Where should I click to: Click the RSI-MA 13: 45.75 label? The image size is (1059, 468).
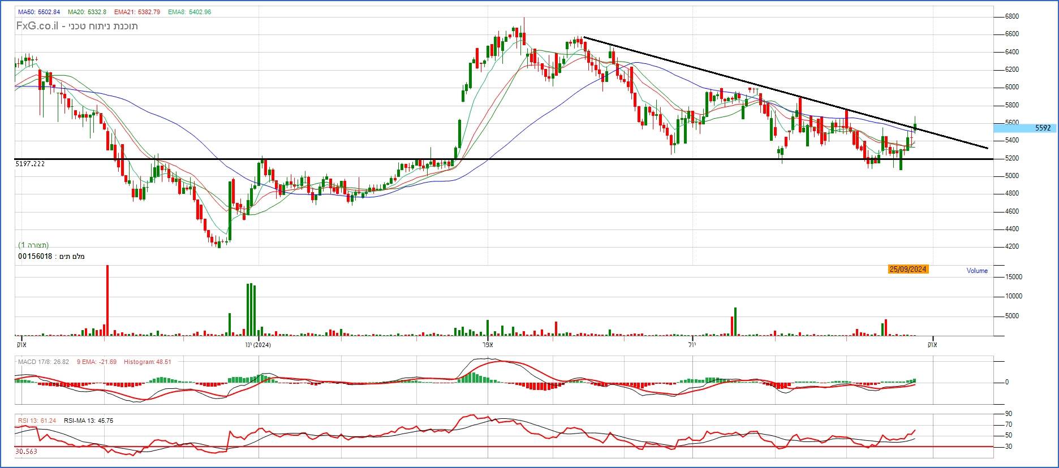[x=89, y=421]
